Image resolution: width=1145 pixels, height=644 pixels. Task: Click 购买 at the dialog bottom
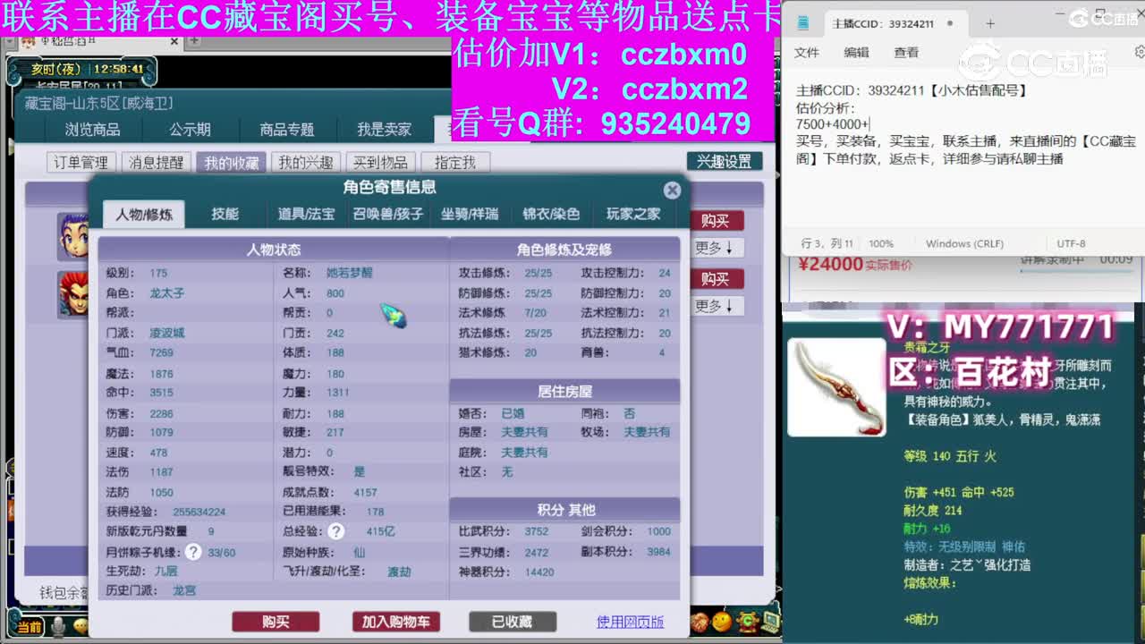coord(276,622)
